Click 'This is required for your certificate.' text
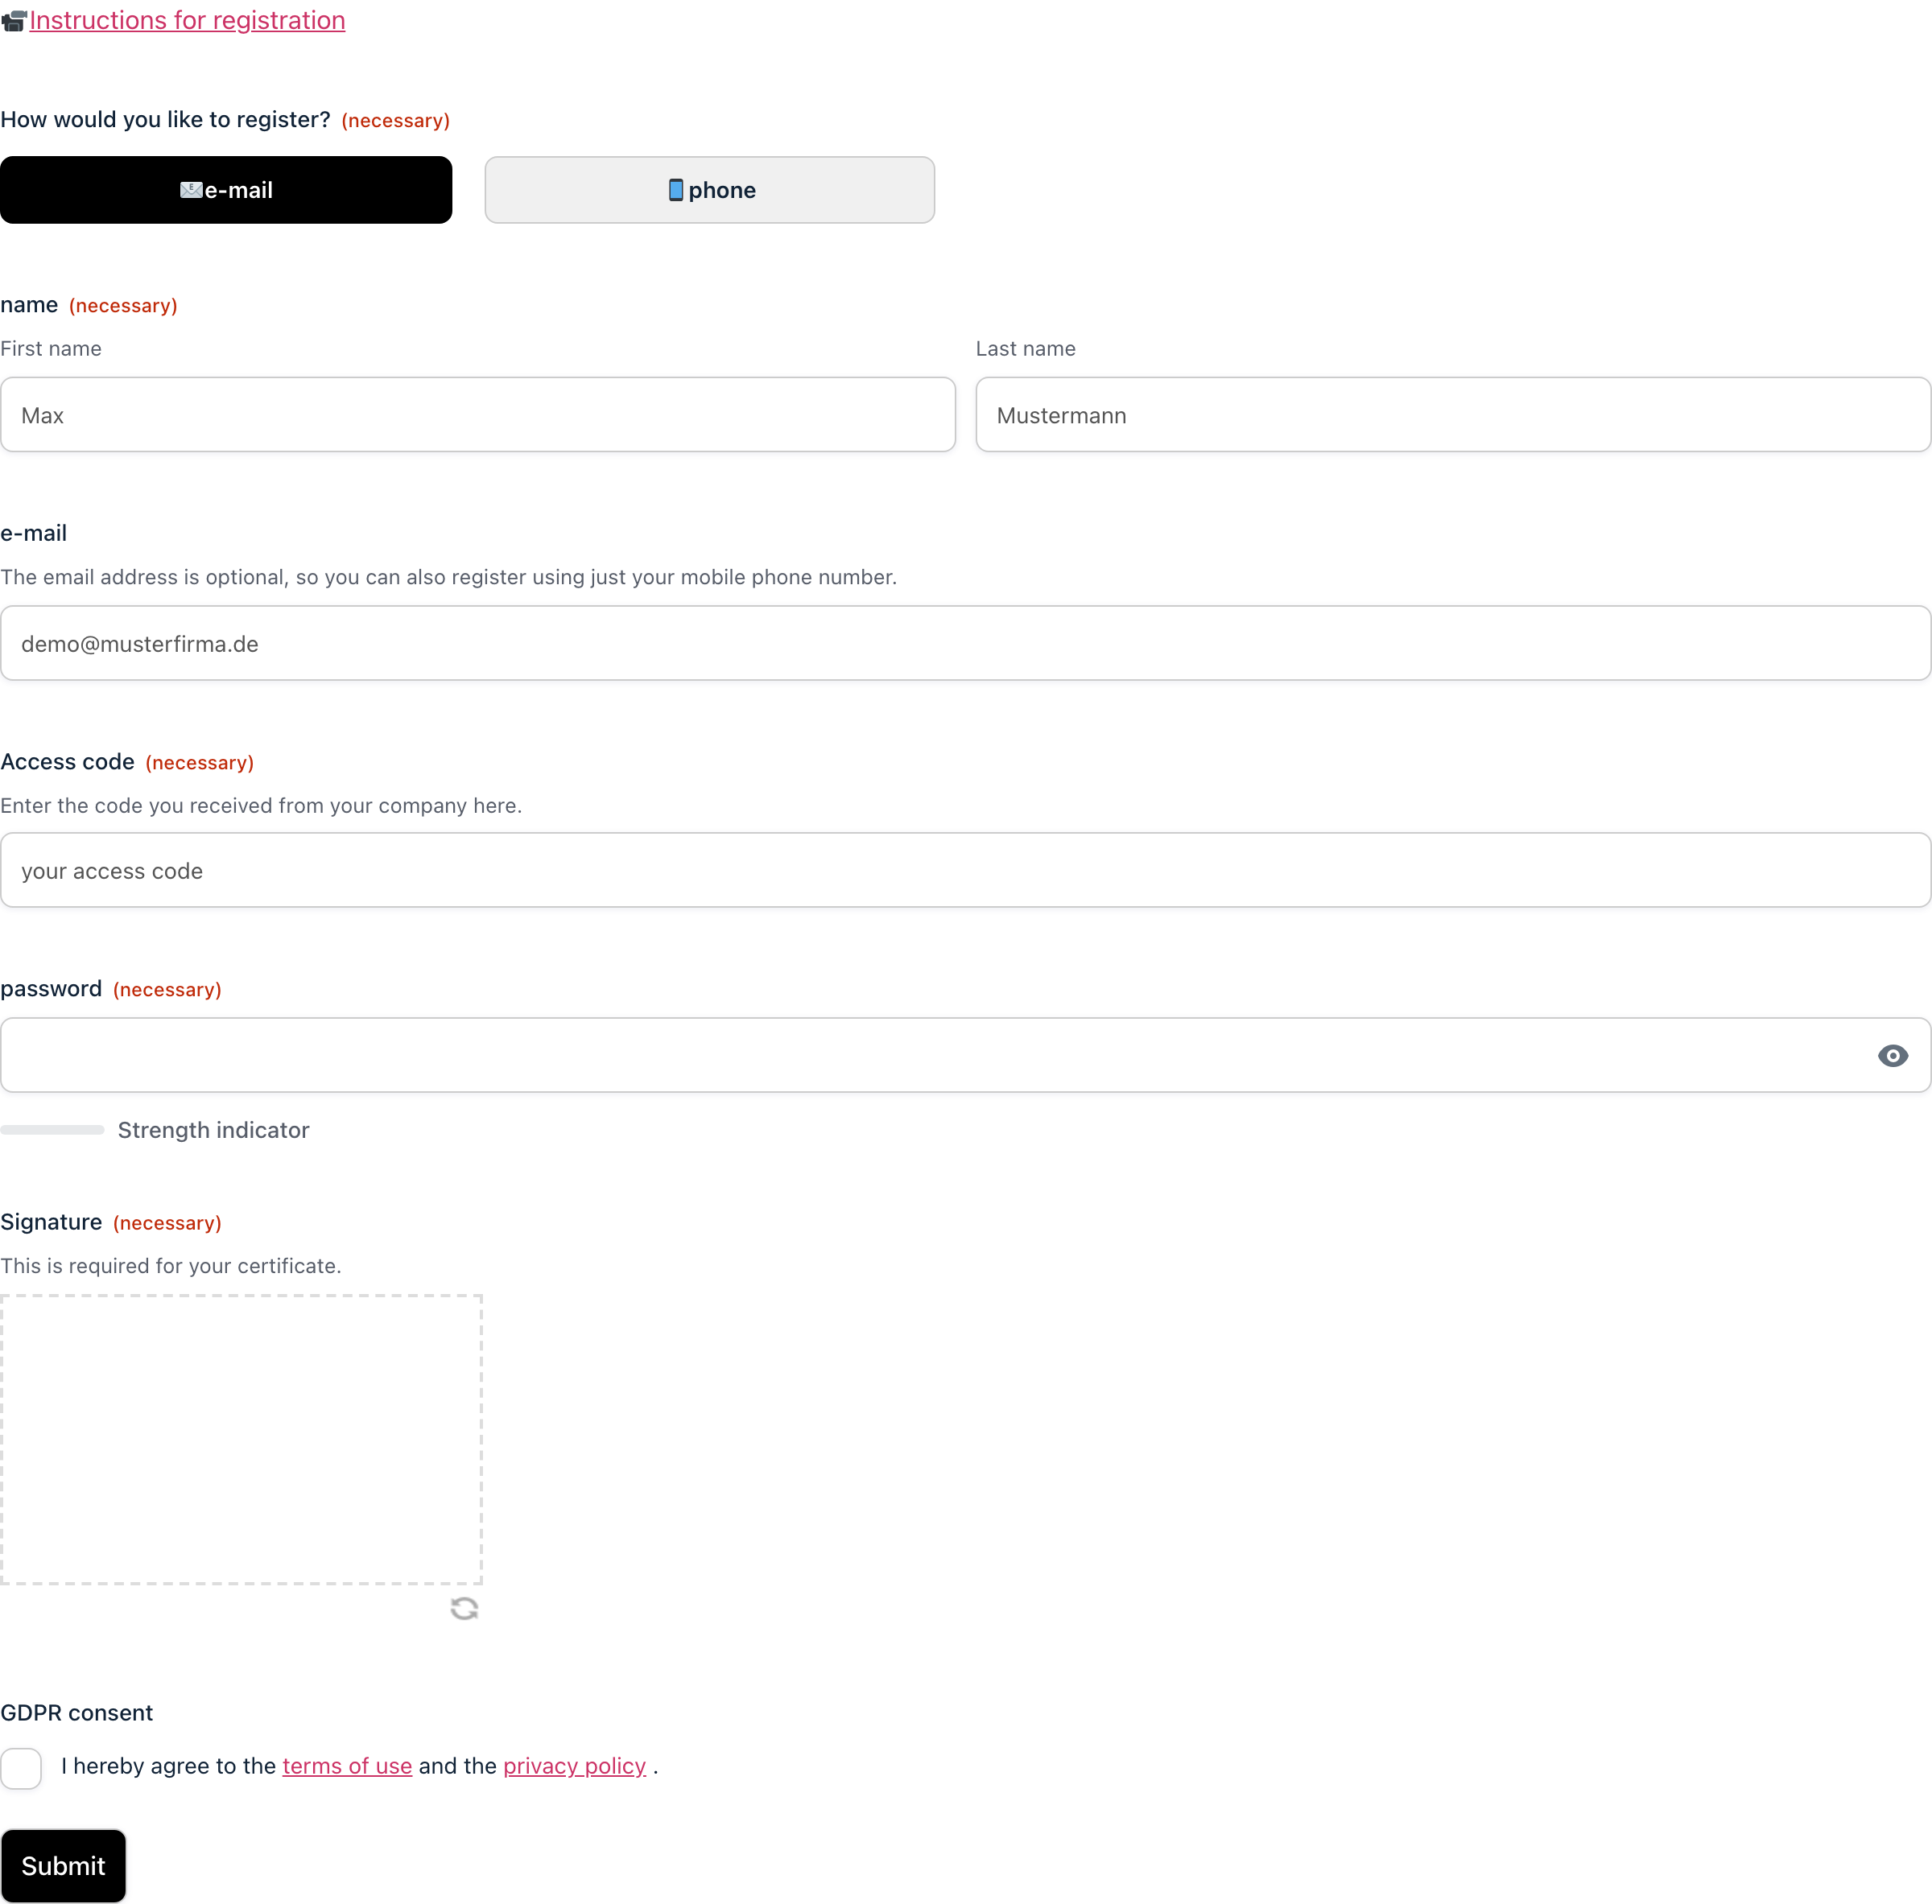The width and height of the screenshot is (1932, 1904). [171, 1267]
